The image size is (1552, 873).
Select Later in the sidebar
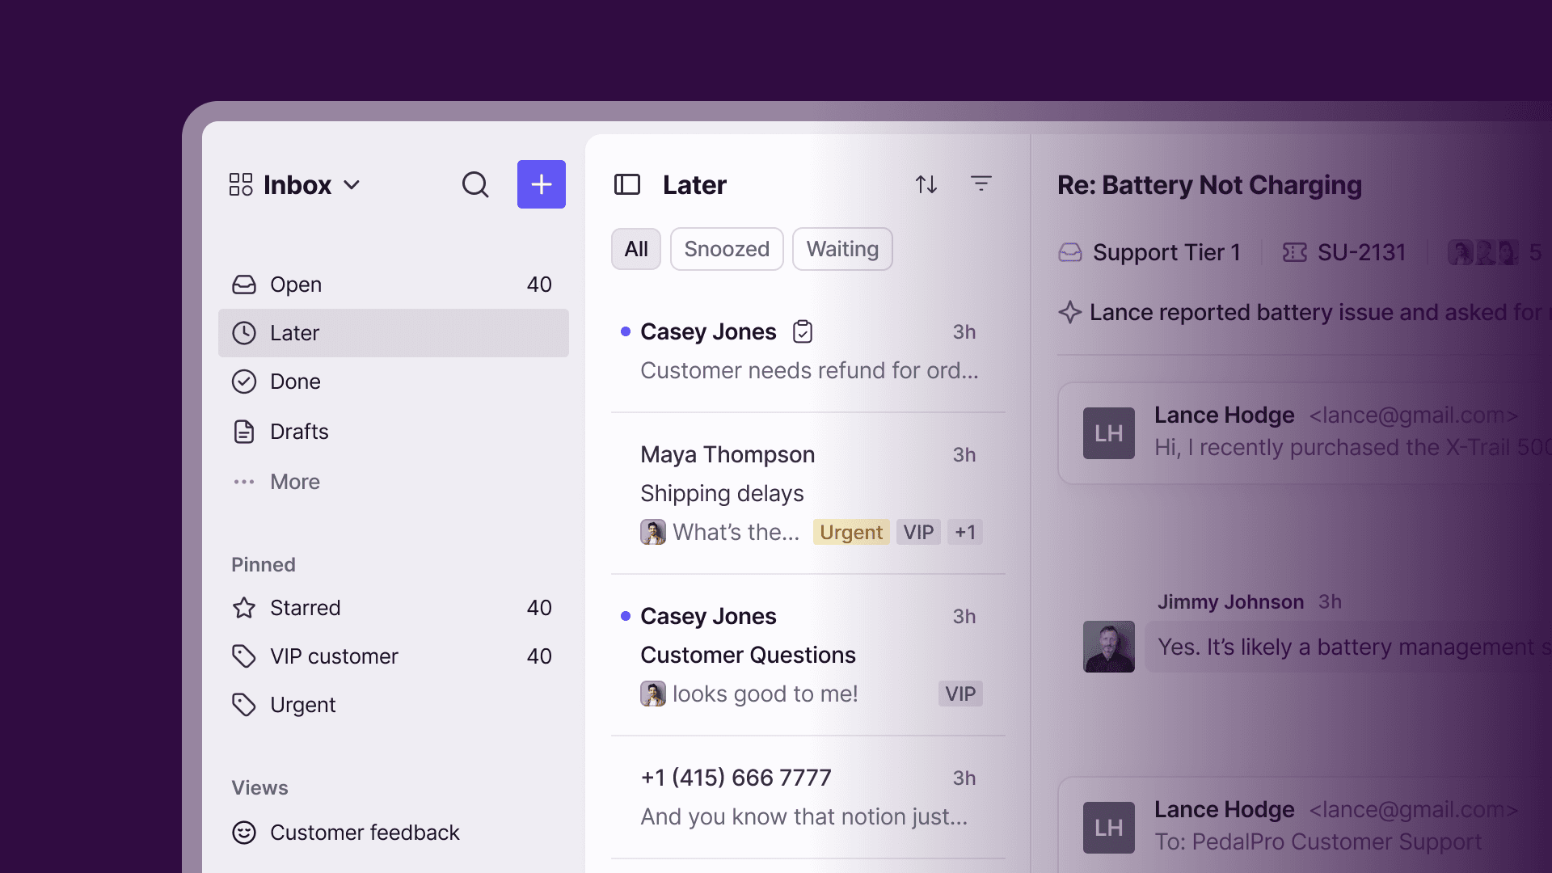point(394,333)
